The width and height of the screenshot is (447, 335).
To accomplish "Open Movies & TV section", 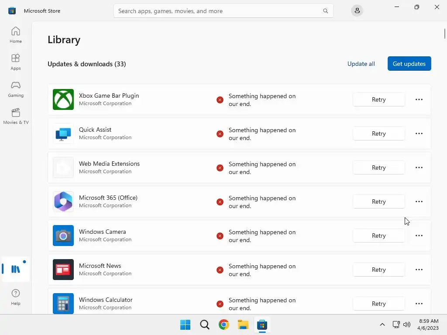I will (16, 116).
